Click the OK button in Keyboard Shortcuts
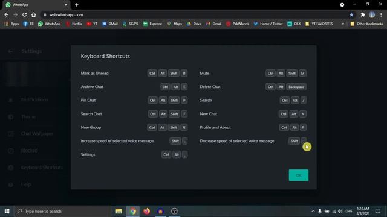 pos(298,175)
